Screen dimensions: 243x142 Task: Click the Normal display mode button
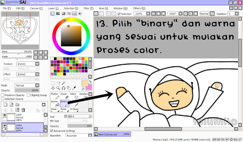click(x=204, y=14)
